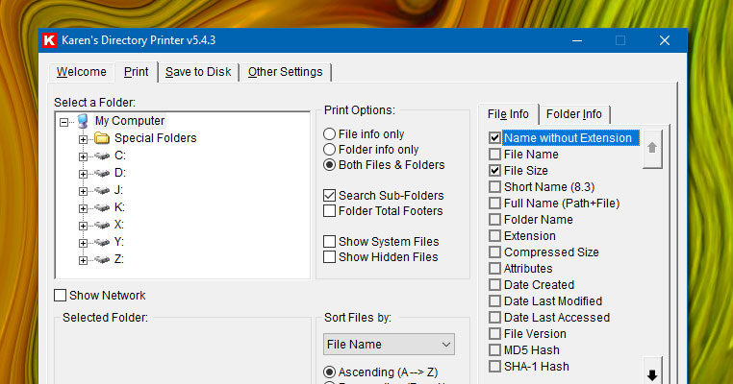Close Karen's Directory Printer window
Viewport: 733px width, 384px height.
point(665,40)
